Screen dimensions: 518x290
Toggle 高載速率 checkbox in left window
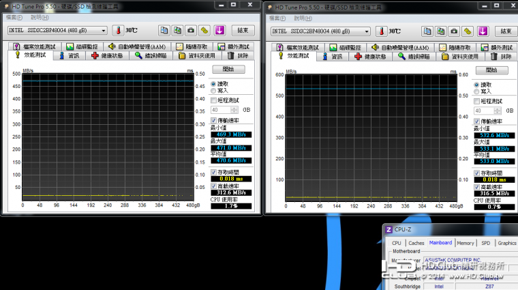214,186
